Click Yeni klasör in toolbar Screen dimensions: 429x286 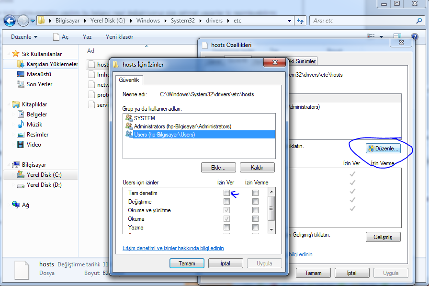coord(119,37)
